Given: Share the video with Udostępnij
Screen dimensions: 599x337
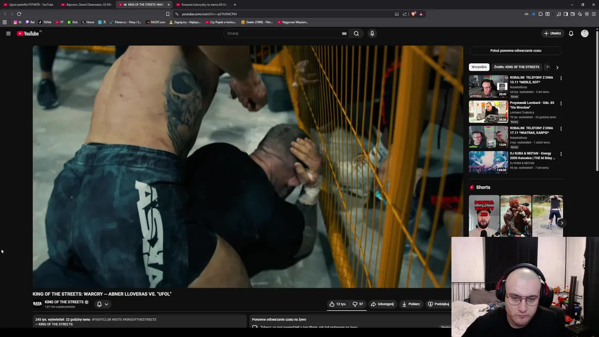Looking at the screenshot, I should pyautogui.click(x=382, y=304).
